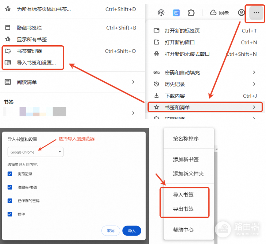Toggle the 已保存的密码 checkbox
Image resolution: width=266 pixels, height=244 pixels.
click(x=10, y=201)
